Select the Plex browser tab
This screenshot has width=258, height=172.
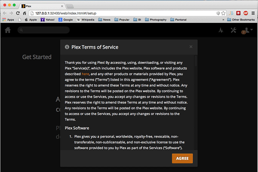[42, 6]
